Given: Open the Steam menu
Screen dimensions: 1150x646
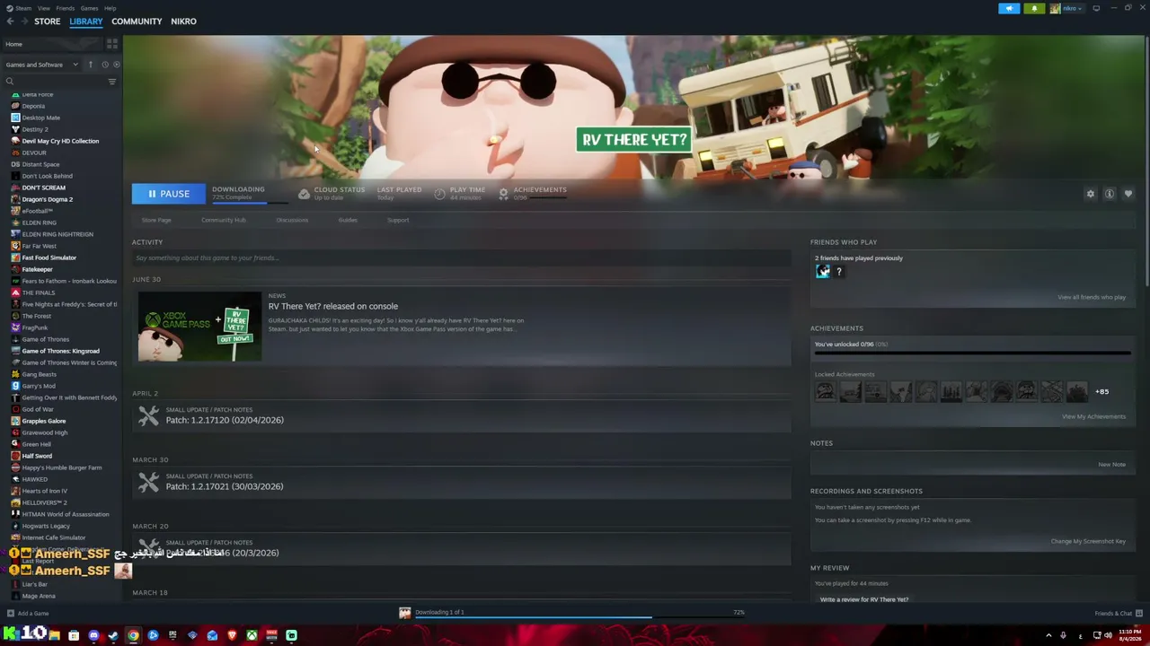Looking at the screenshot, I should (23, 8).
